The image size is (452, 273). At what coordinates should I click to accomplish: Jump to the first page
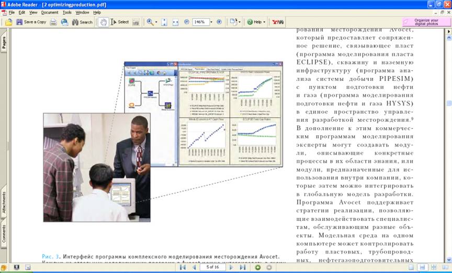183,267
